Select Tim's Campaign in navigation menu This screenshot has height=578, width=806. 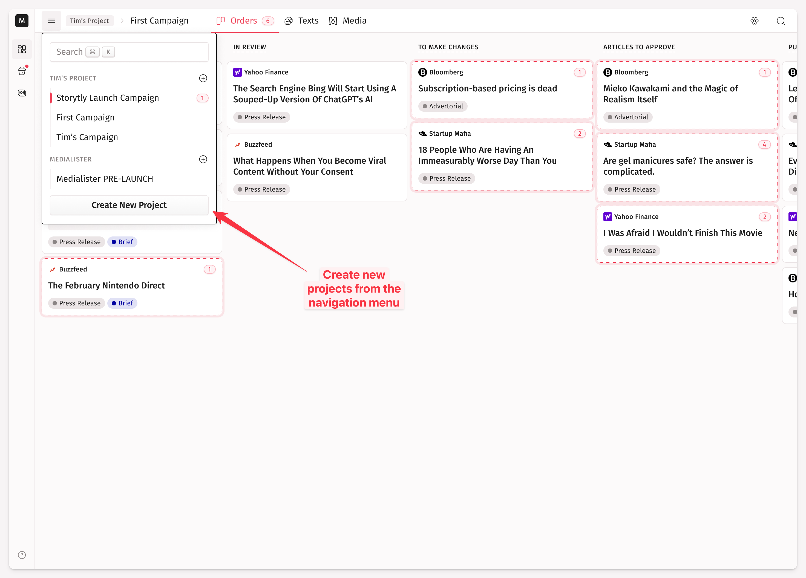pyautogui.click(x=87, y=137)
